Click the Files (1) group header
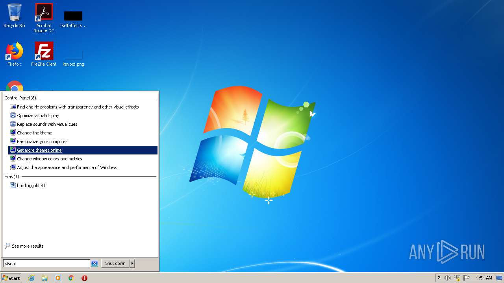The width and height of the screenshot is (504, 283). [x=11, y=176]
